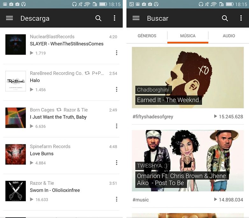Open Born Cages colorful artwork thumbnail
The width and height of the screenshot is (249, 218).
coord(16,118)
